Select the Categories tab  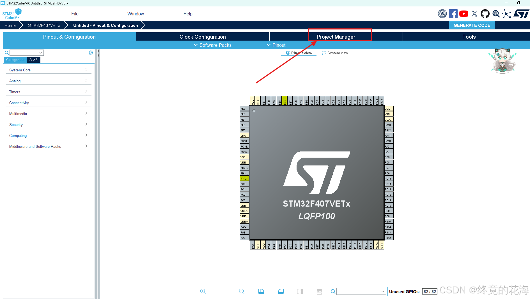point(15,60)
